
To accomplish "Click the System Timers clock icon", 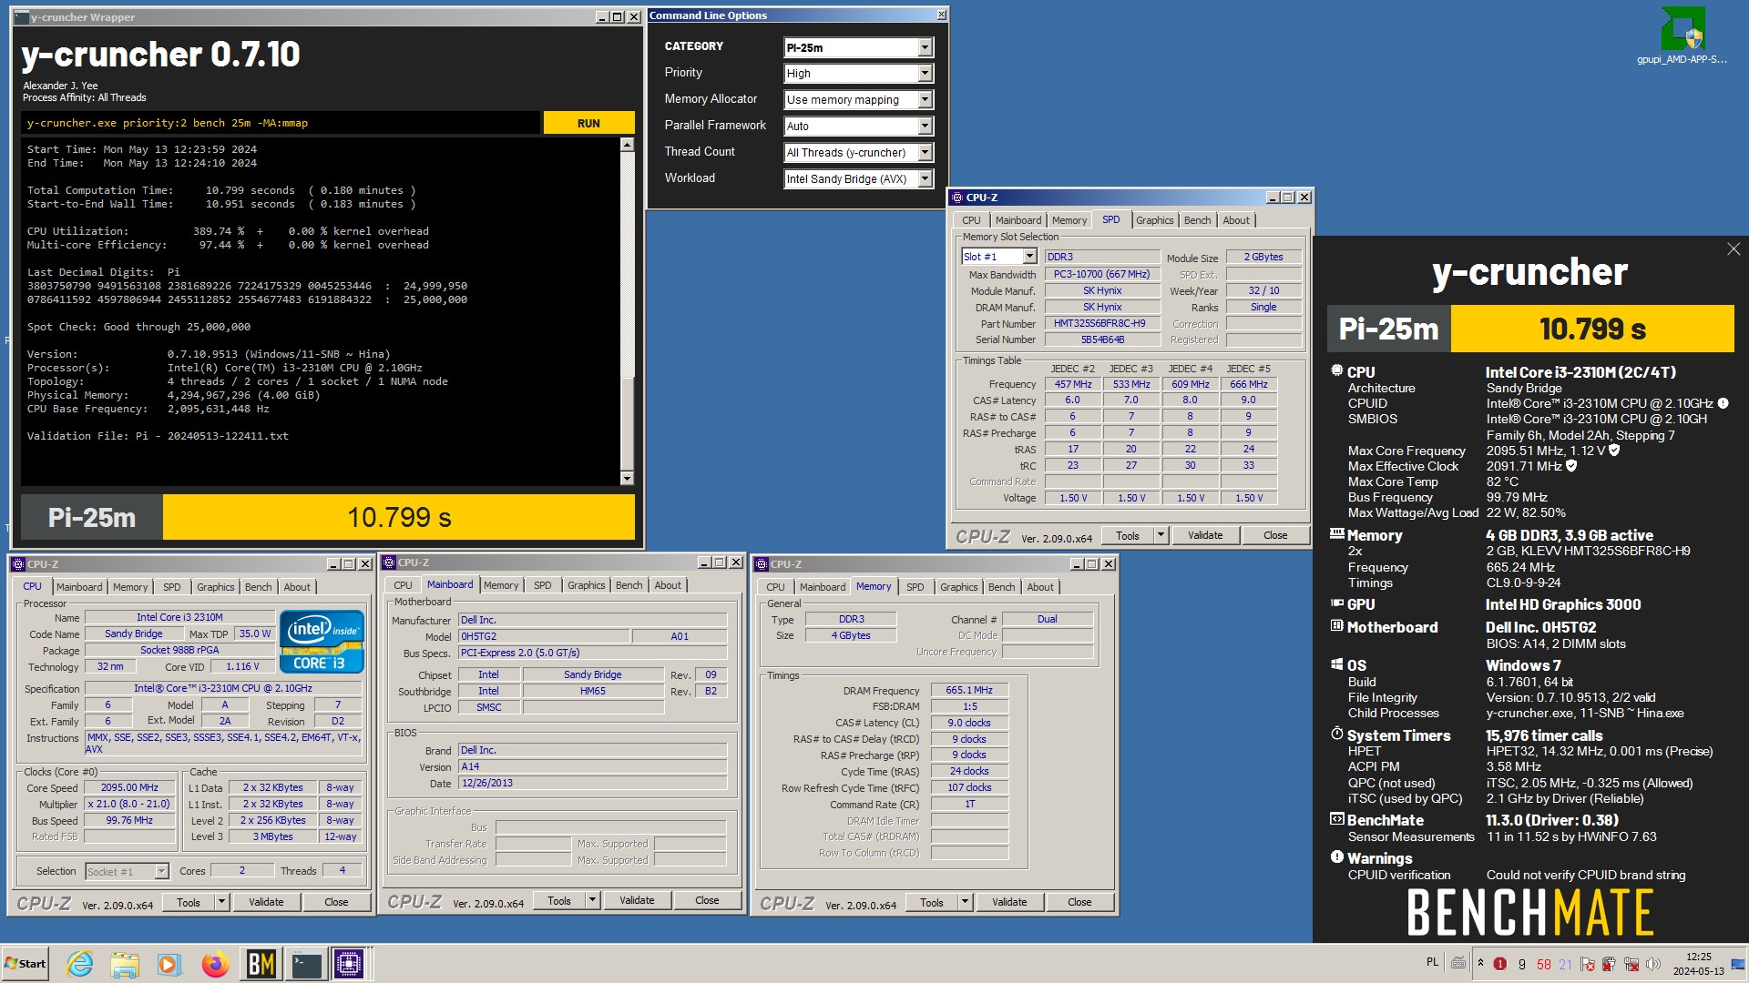I will coord(1337,734).
